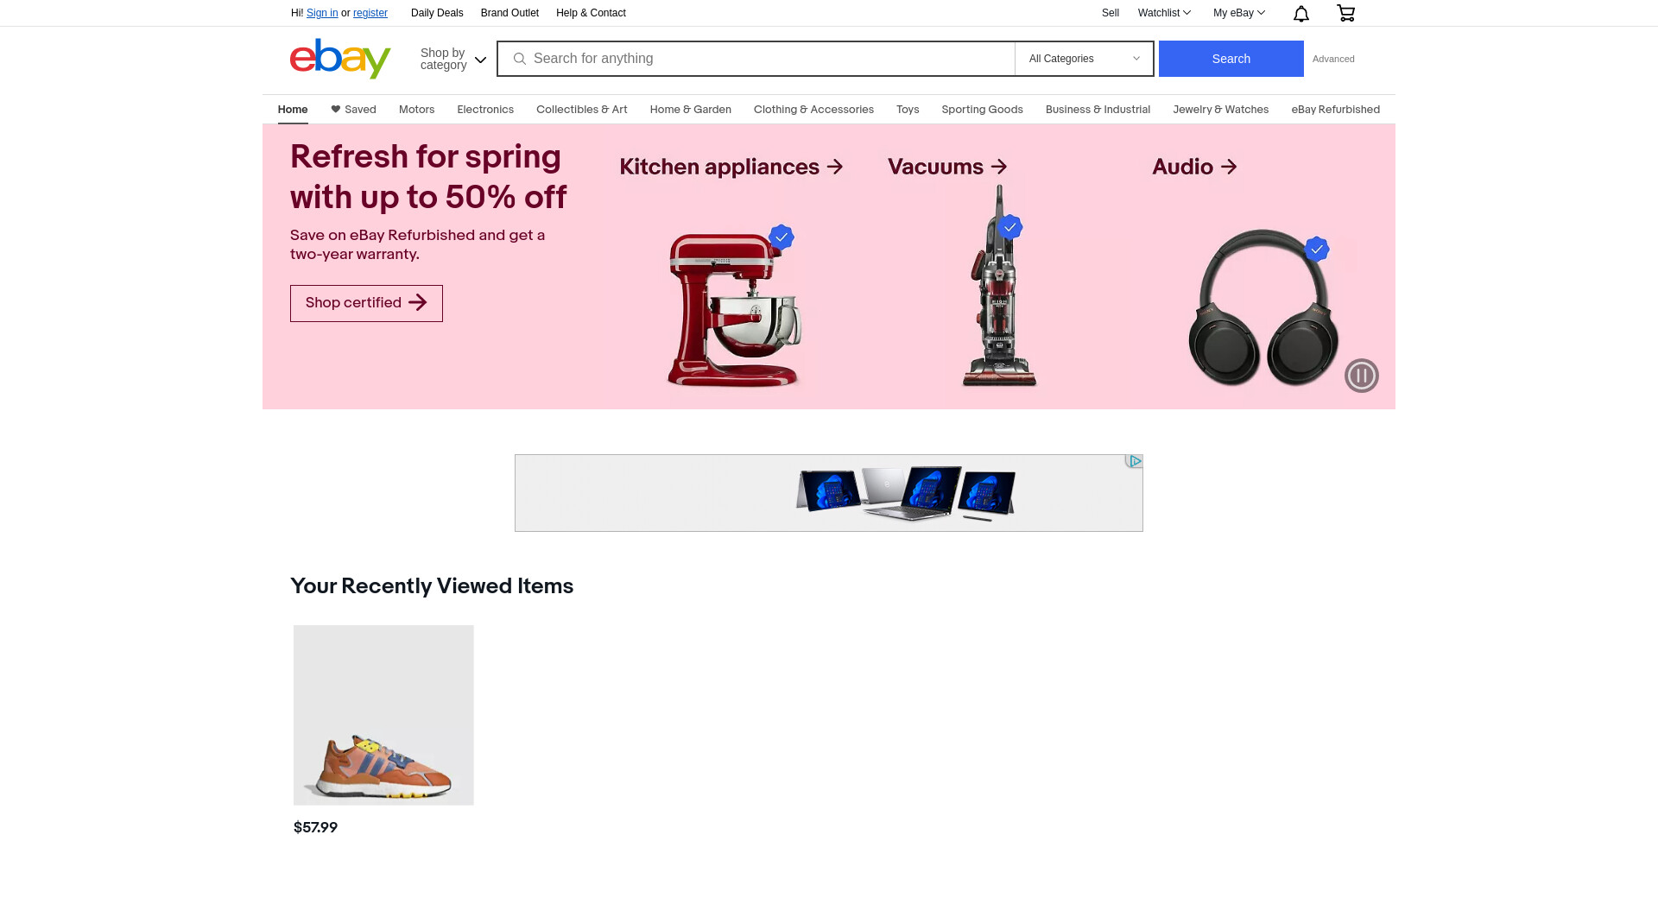Open the notifications bell icon

click(x=1301, y=13)
